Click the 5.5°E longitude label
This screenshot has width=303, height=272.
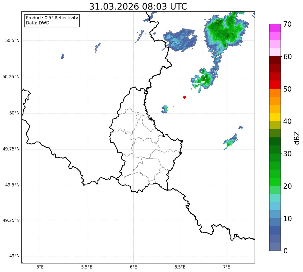coord(87,267)
